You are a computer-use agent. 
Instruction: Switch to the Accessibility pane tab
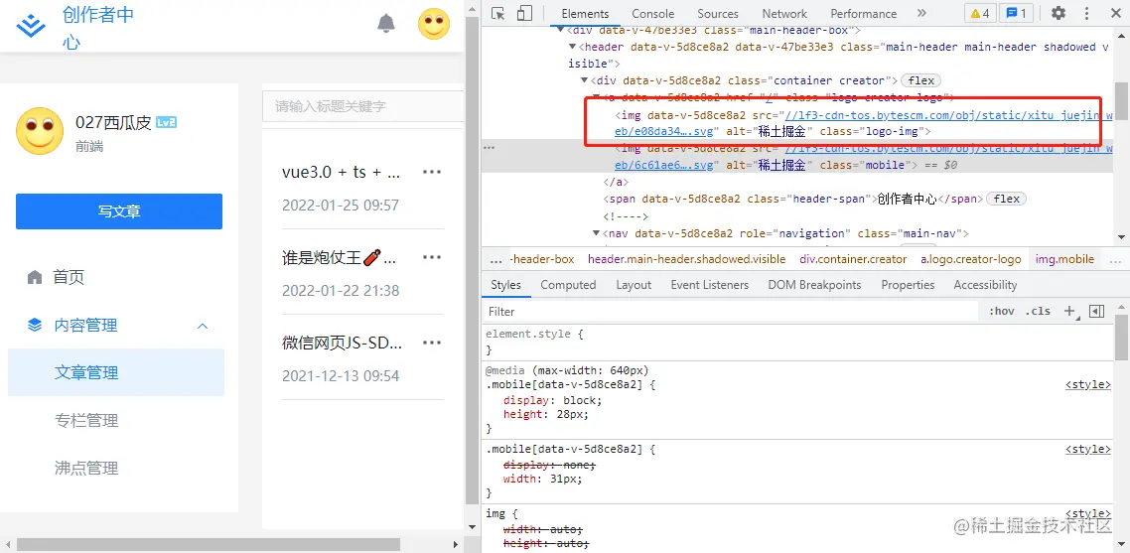pyautogui.click(x=985, y=285)
